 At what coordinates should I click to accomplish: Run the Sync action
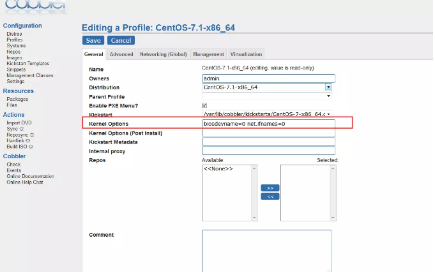(x=12, y=129)
